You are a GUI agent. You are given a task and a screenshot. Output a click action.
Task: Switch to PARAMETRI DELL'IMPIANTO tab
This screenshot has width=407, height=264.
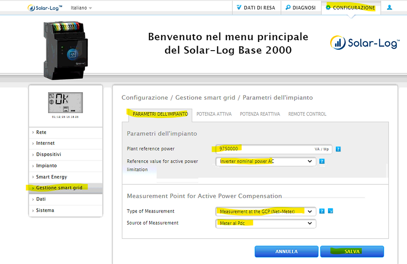point(160,114)
